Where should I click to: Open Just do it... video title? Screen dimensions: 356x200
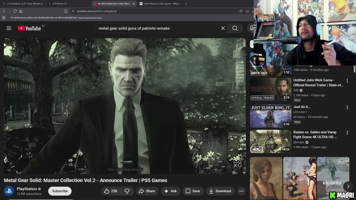pos(302,107)
